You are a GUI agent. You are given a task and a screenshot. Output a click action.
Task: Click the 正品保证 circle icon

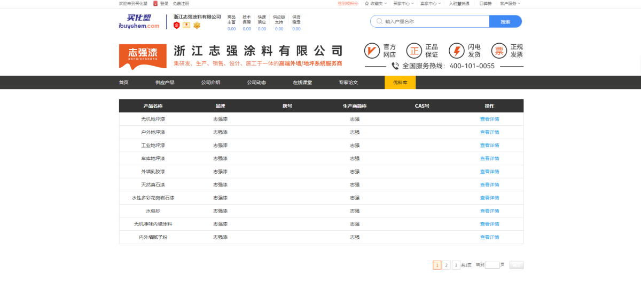pyautogui.click(x=414, y=51)
